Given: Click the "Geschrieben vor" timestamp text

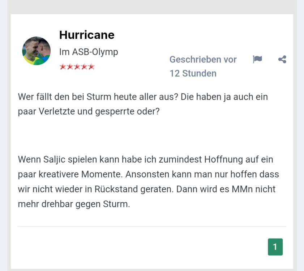Looking at the screenshot, I should 203,59.
